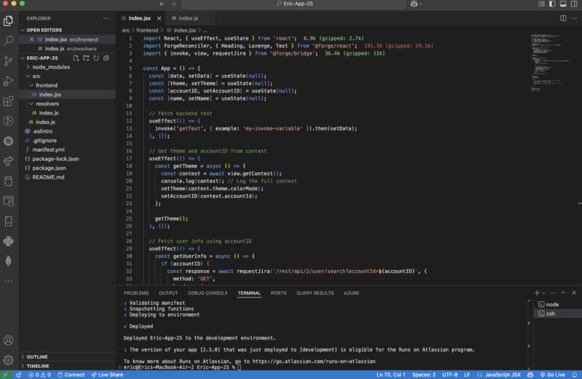582x379 pixels.
Task: Open the Manage gear icon
Action: click(x=8, y=360)
